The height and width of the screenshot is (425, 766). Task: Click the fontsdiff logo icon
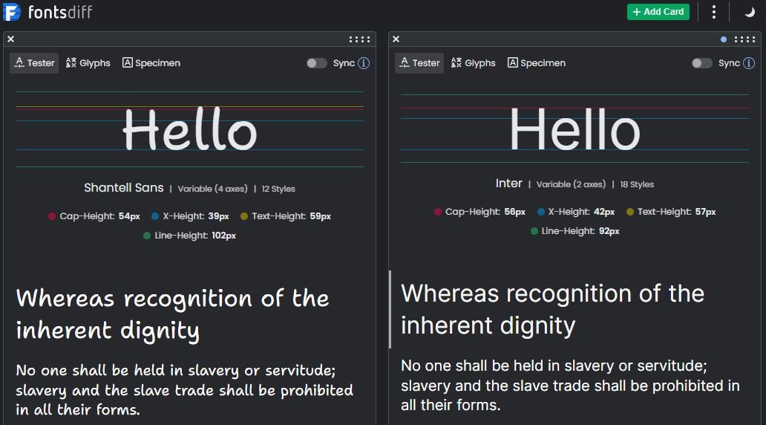pos(12,12)
